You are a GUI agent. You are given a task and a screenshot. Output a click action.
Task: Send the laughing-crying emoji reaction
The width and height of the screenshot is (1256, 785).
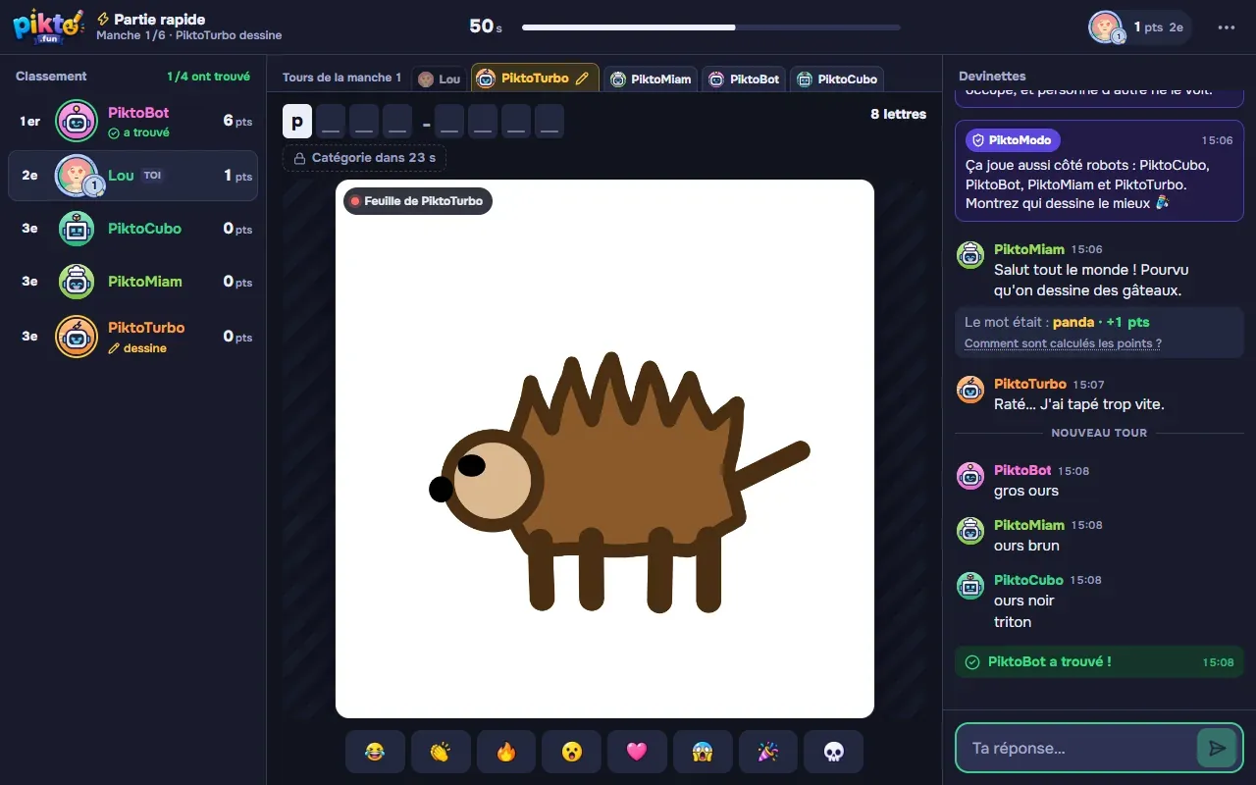(374, 752)
